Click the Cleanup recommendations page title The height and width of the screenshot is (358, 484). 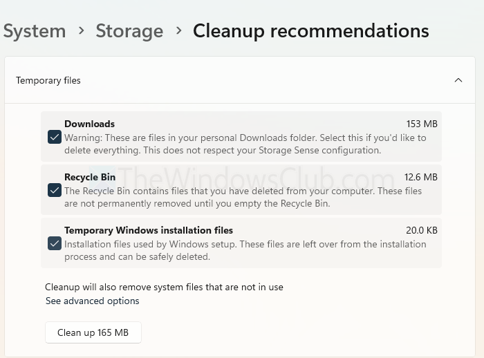point(310,31)
